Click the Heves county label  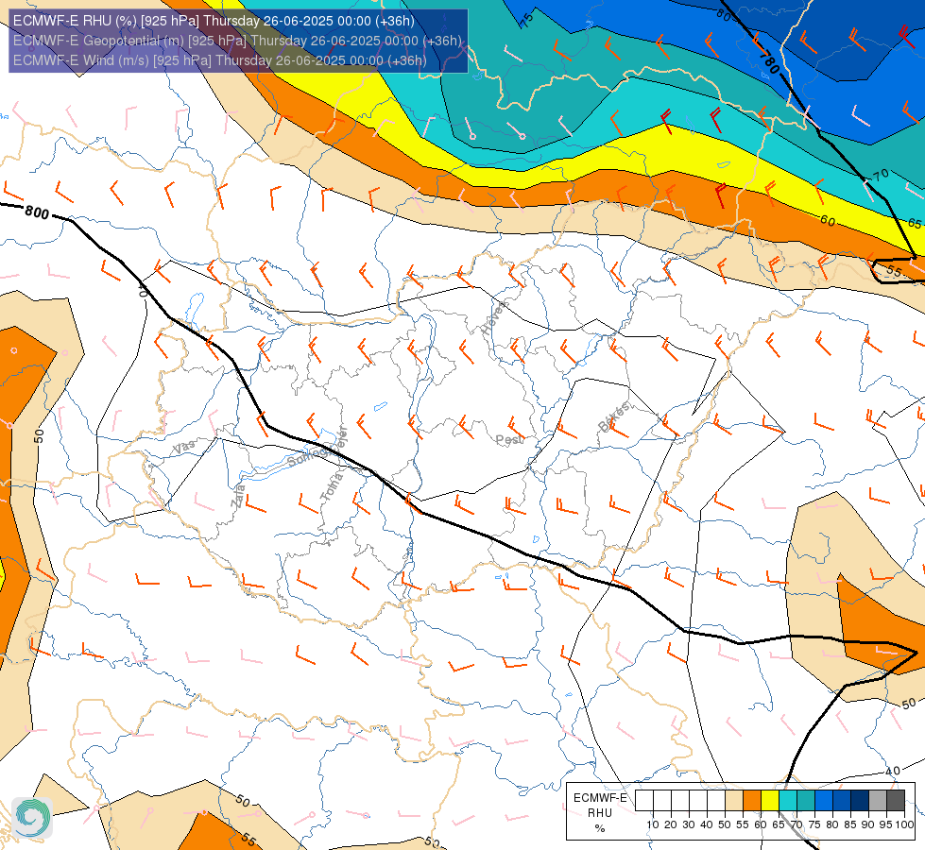coord(495,316)
